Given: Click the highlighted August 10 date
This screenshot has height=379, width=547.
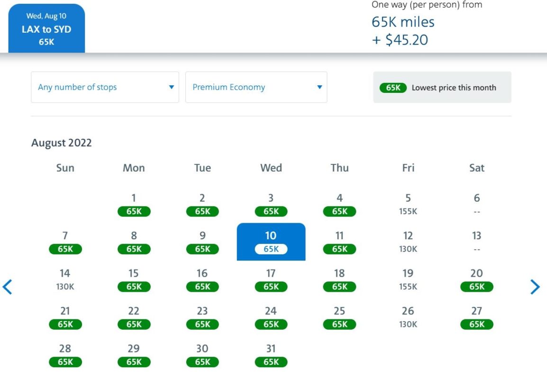Looking at the screenshot, I should (x=271, y=242).
